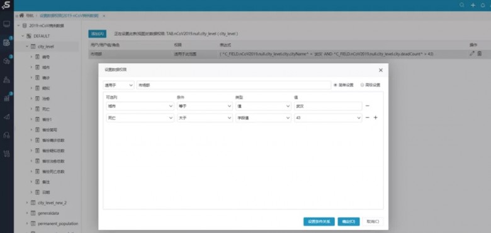
Task: Open the 等于 condition dropdown in first row
Action: 205,106
